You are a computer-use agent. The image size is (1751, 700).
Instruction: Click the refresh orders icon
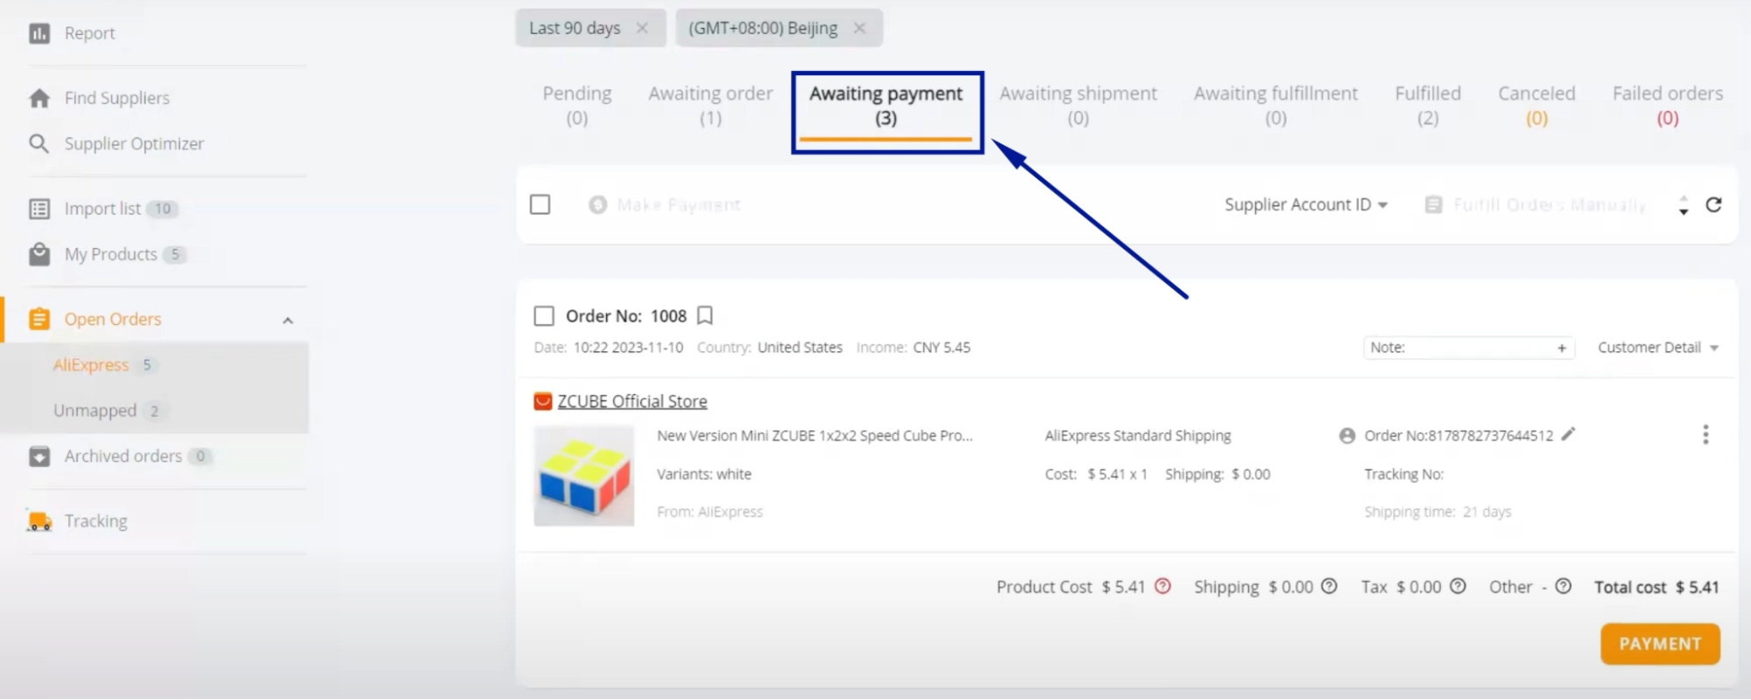coord(1714,205)
